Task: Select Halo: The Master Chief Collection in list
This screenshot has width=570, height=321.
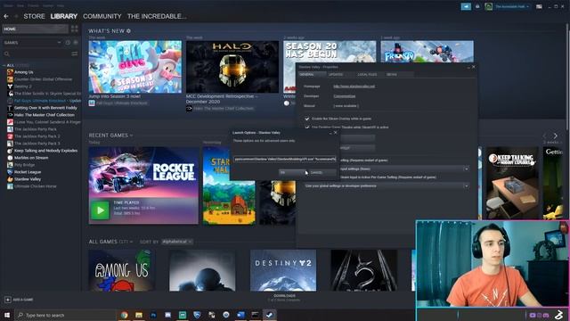Action: pyautogui.click(x=44, y=115)
